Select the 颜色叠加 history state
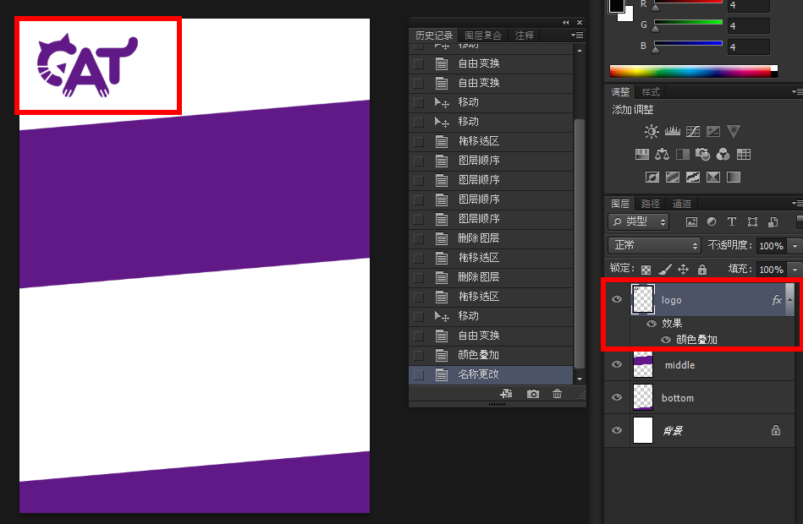803x524 pixels. tap(491, 355)
